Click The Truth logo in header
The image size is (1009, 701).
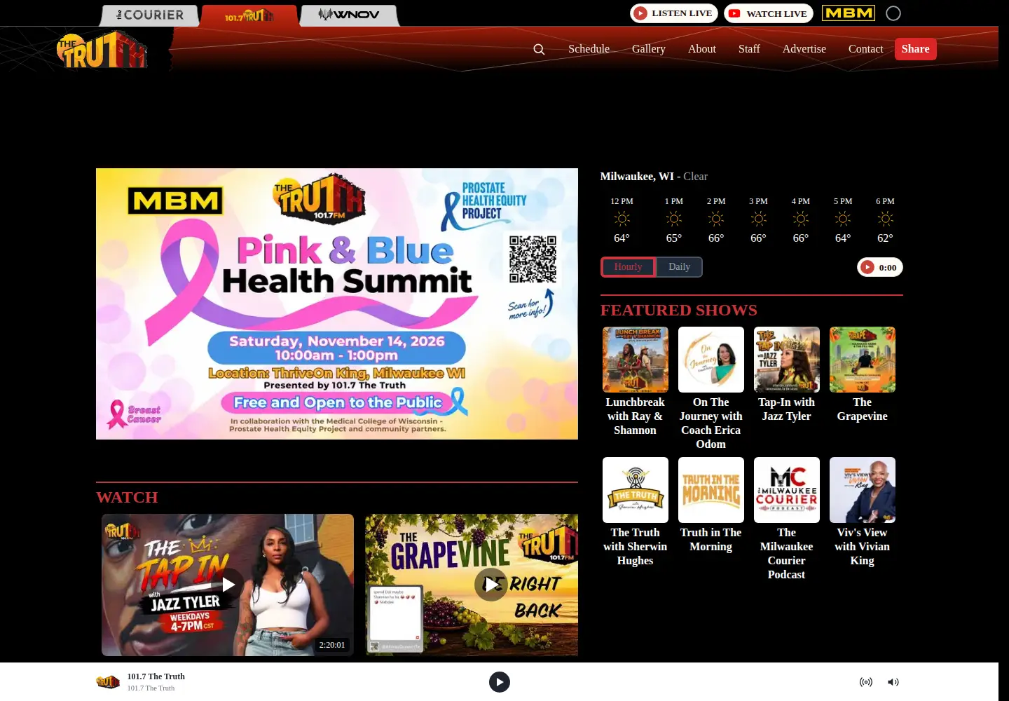[102, 49]
